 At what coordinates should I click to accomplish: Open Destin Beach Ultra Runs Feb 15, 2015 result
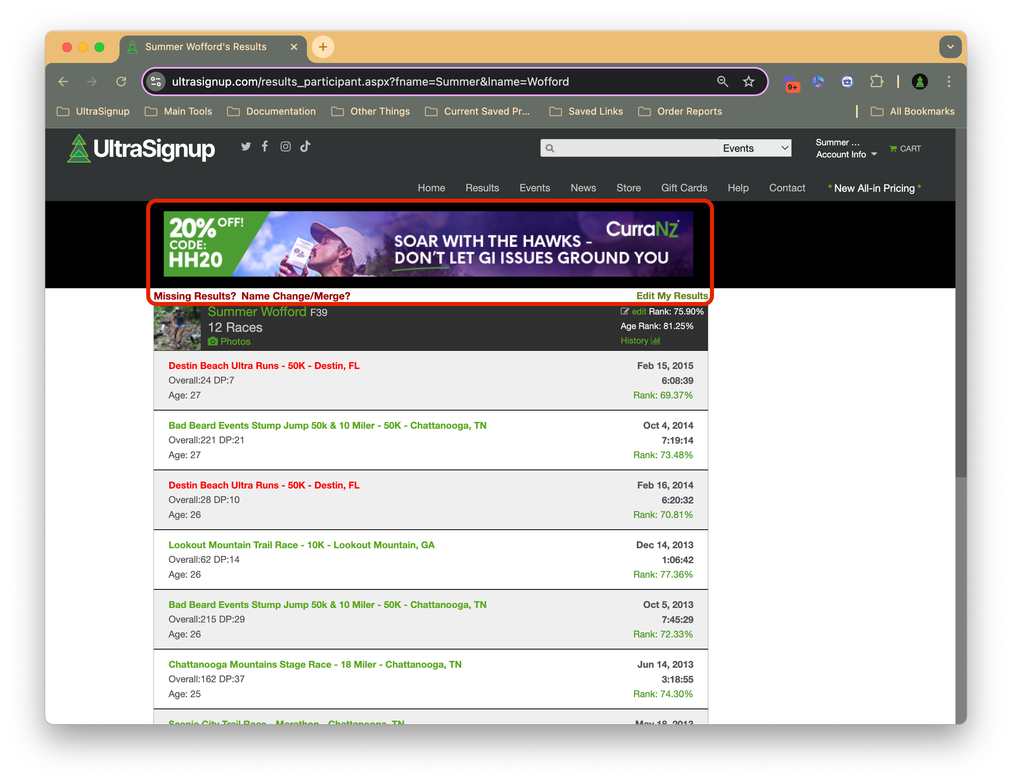click(x=264, y=366)
